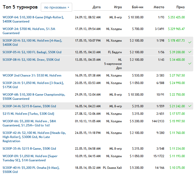Click the $253 425.00 prize amount
The image size is (195, 175).
pos(176,17)
